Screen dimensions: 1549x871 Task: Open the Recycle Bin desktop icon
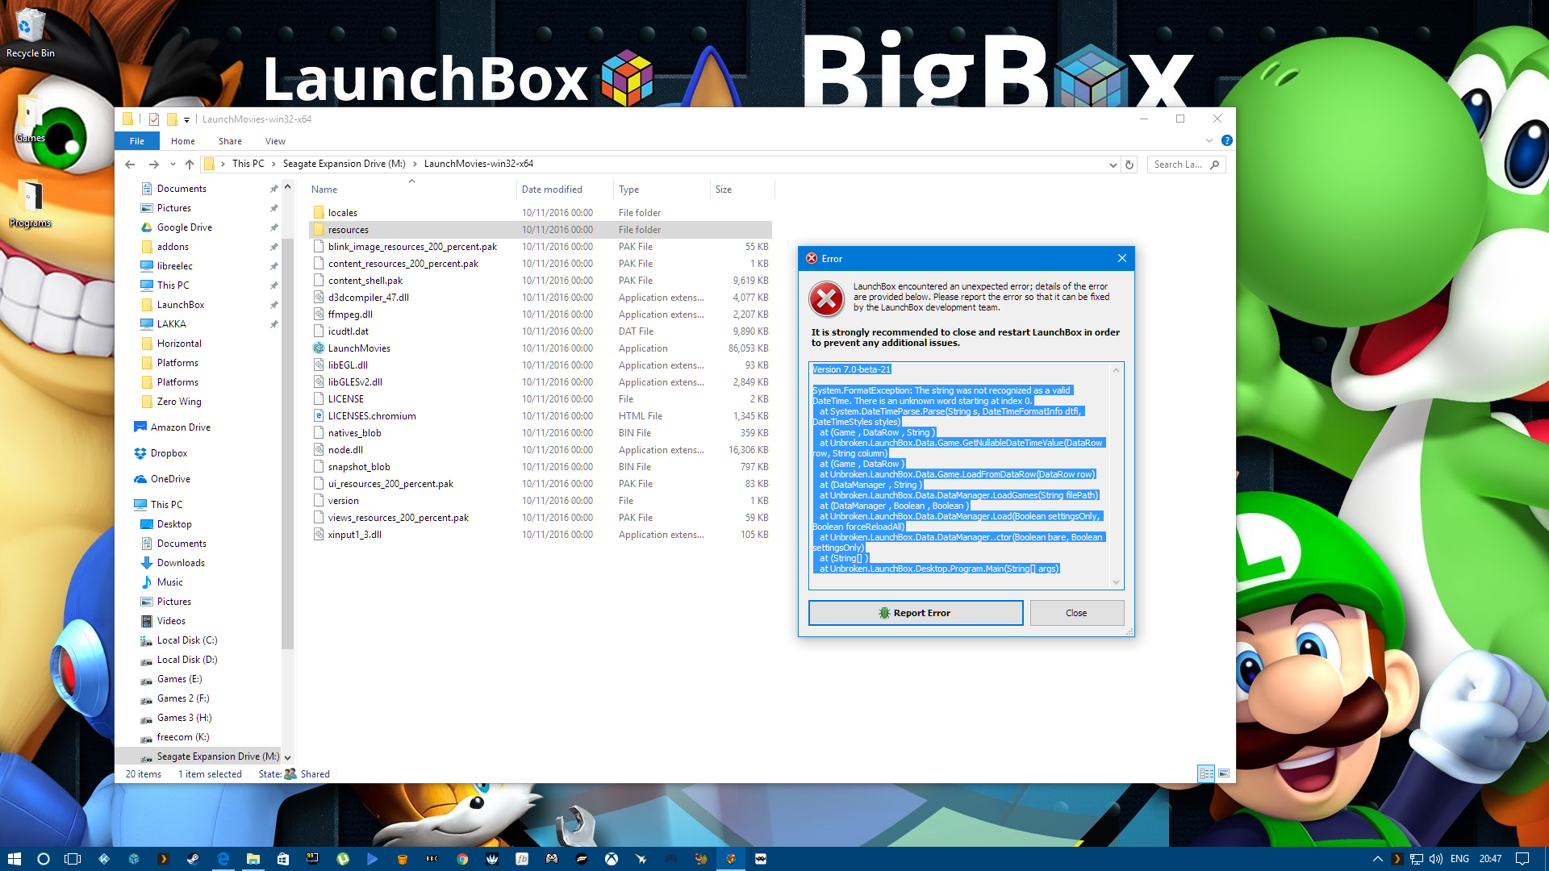[31, 34]
